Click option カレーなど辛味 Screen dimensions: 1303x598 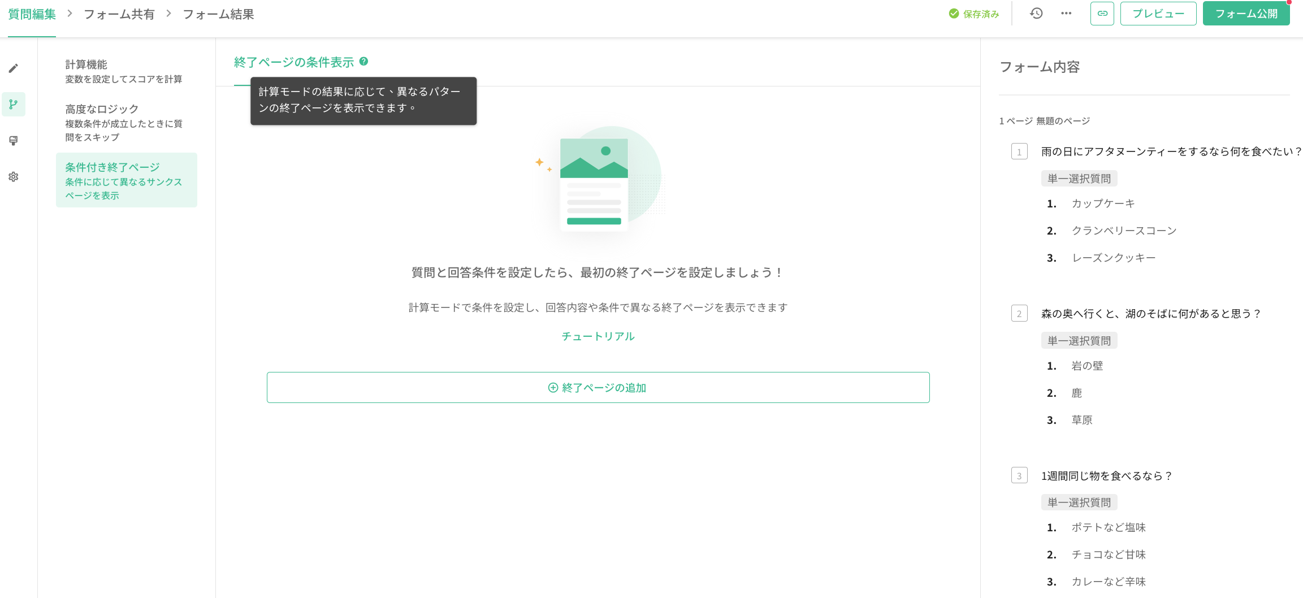pyautogui.click(x=1109, y=582)
